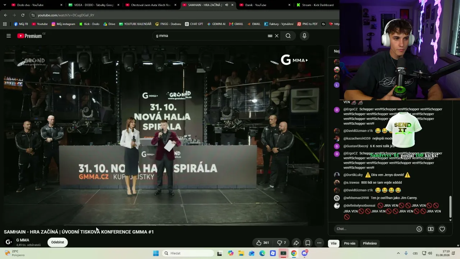Screen dimensions: 460x259
Task: Open the volume control in system tray
Action: 430,253
